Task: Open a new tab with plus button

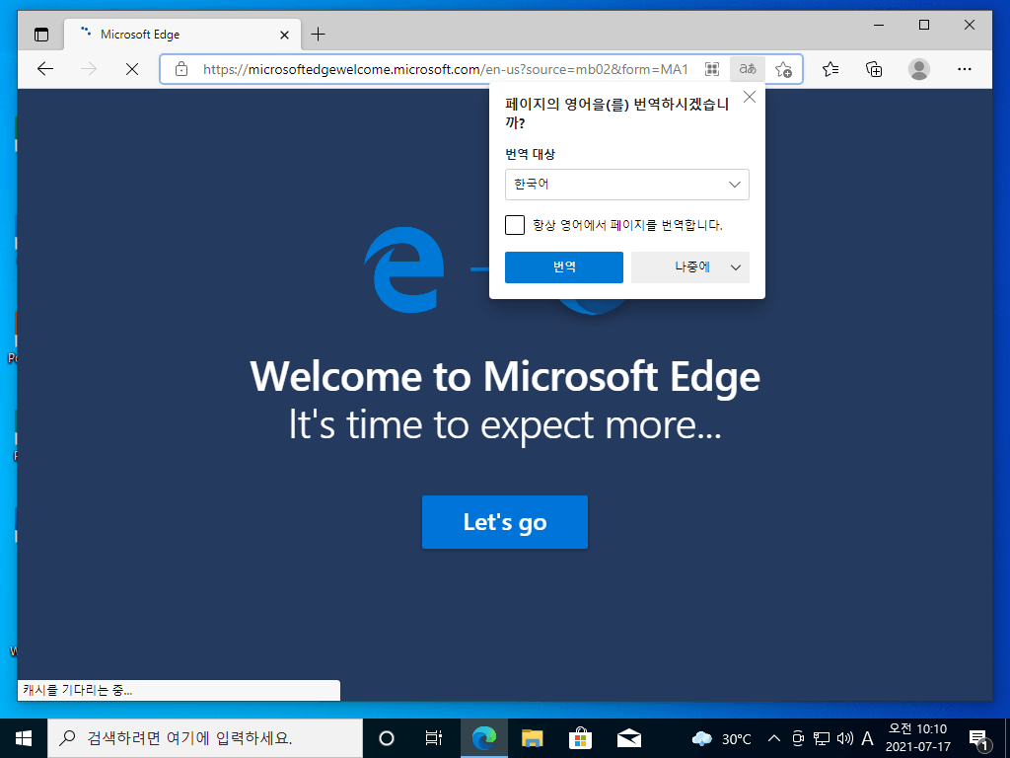Action: [x=319, y=35]
